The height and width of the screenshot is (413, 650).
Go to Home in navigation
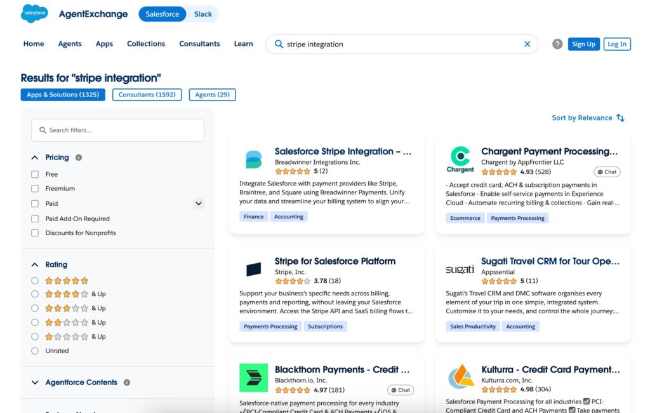coord(34,44)
